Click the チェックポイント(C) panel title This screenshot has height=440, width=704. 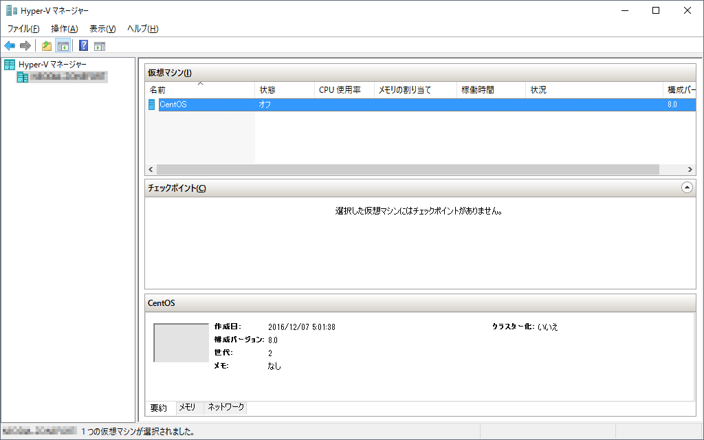(x=177, y=188)
